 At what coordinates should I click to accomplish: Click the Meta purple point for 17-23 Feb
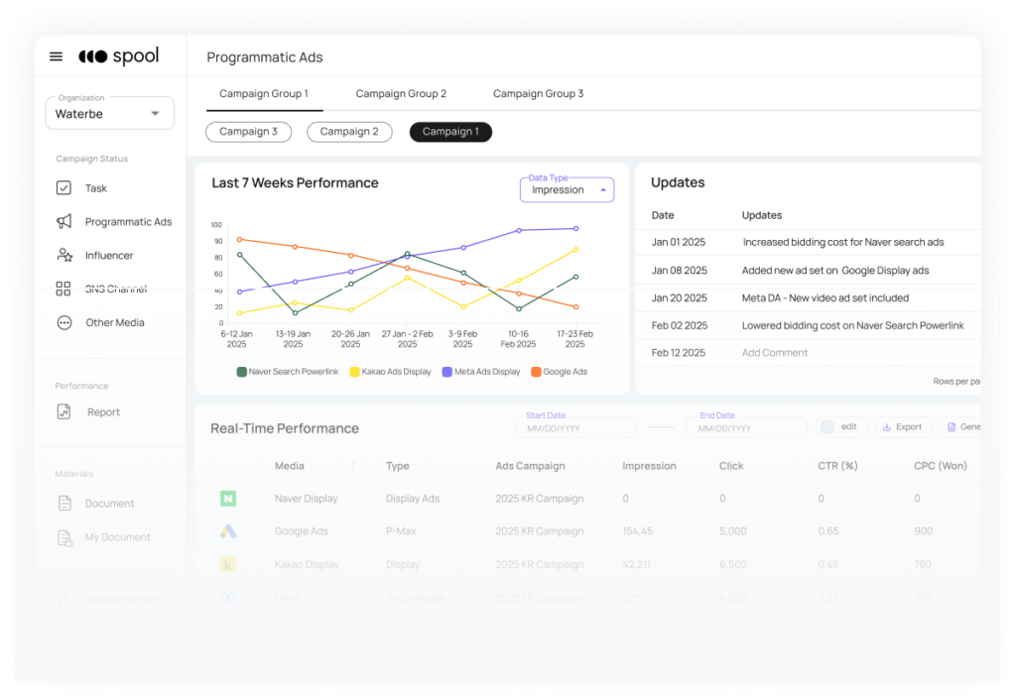pyautogui.click(x=575, y=228)
